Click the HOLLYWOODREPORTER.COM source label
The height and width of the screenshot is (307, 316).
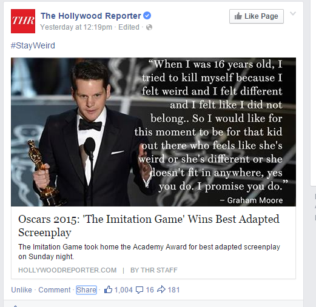[67, 270]
